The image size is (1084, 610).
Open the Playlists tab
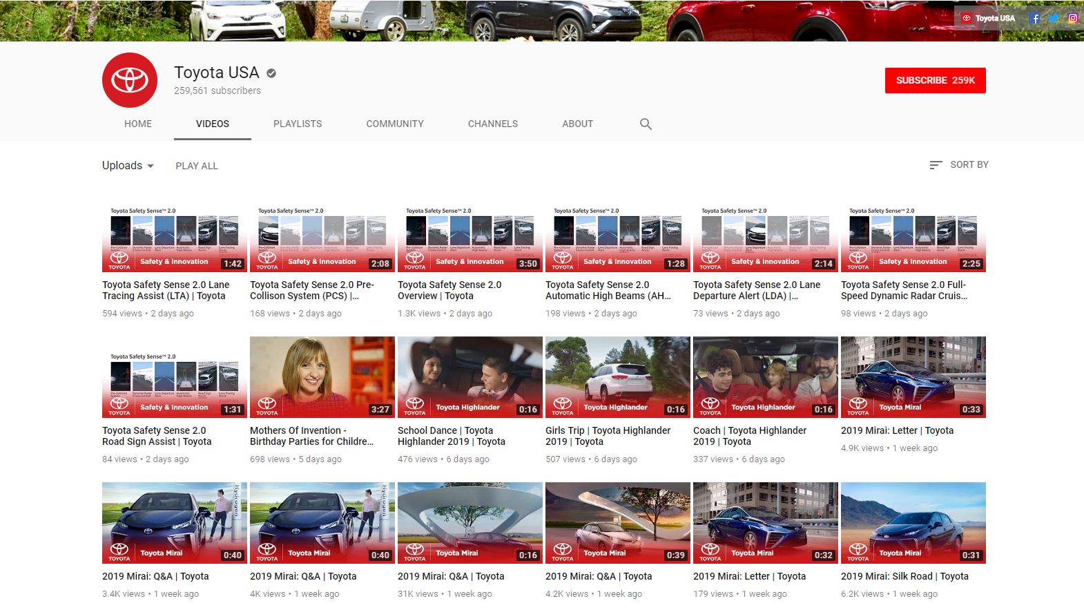pyautogui.click(x=298, y=124)
